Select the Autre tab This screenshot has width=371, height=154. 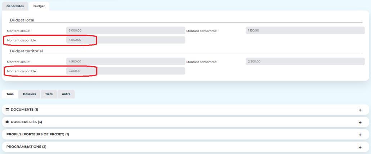pos(66,94)
